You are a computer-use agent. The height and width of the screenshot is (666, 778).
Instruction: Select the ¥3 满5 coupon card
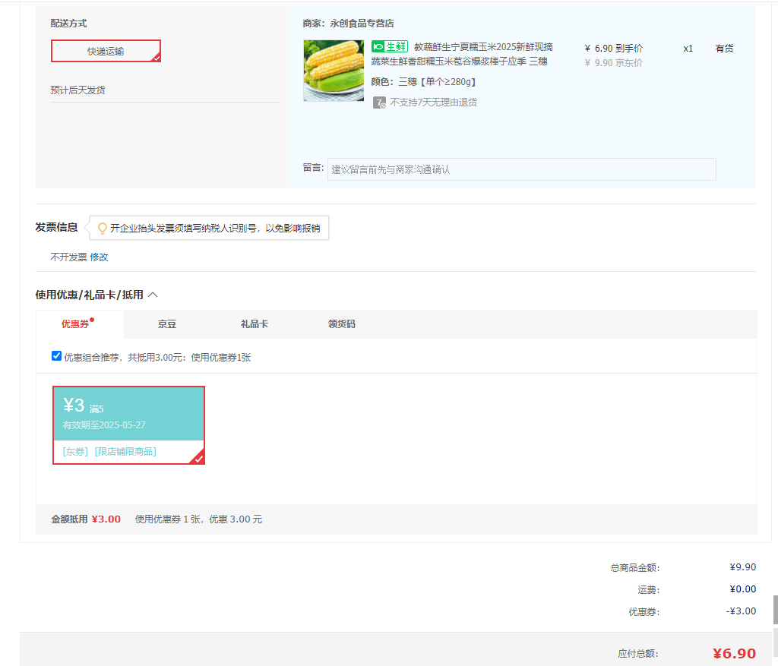point(128,425)
